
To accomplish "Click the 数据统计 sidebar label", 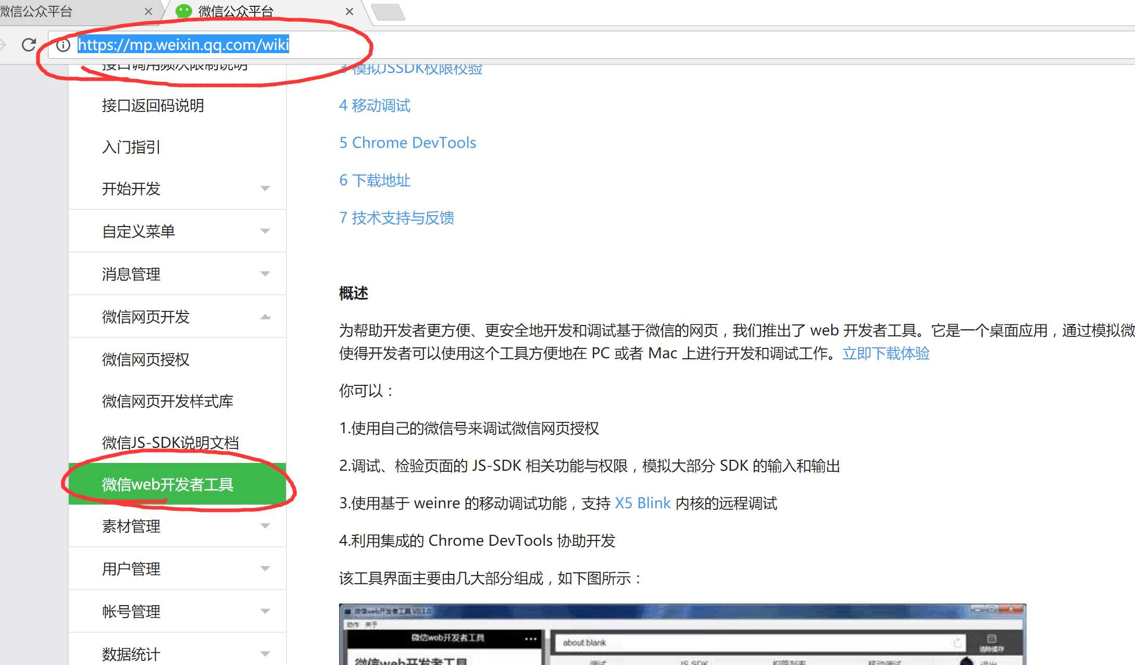I will [x=131, y=654].
